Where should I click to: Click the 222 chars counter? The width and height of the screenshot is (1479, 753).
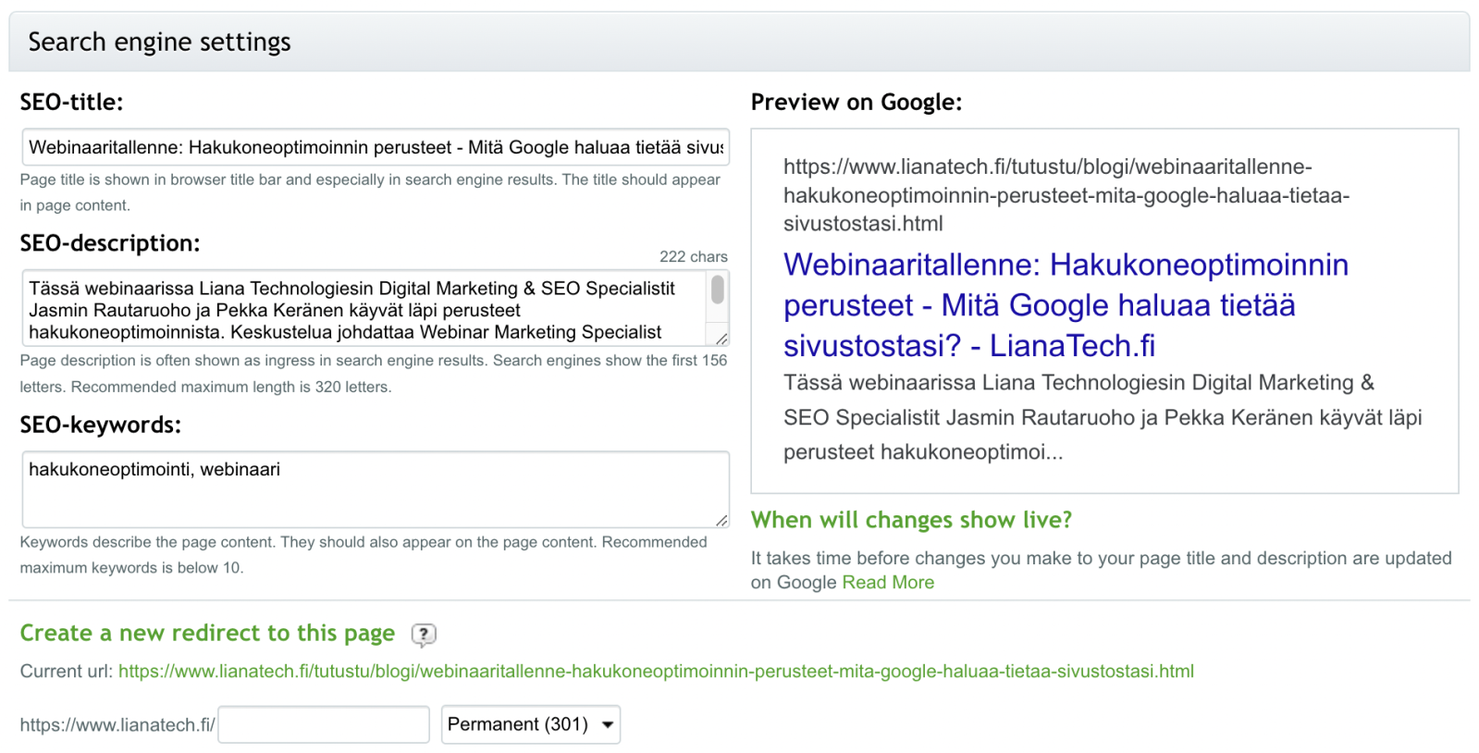pos(693,257)
